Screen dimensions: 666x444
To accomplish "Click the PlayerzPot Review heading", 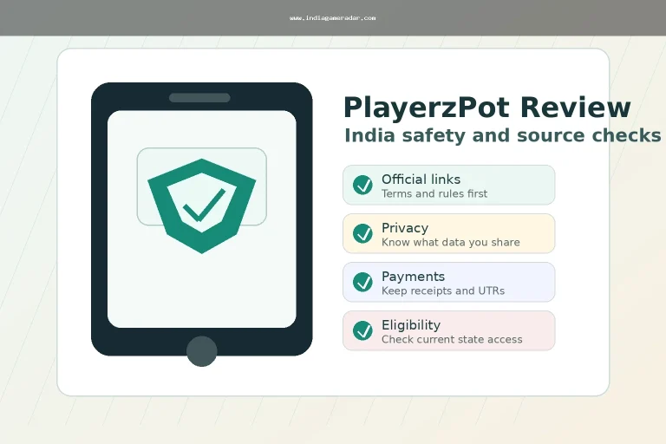I will (x=486, y=108).
